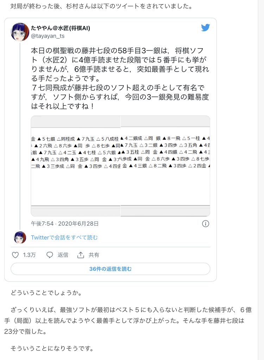
Task: Open the tweet timestamp 午後7:54 · 2020年6月28日
Action: point(65,224)
